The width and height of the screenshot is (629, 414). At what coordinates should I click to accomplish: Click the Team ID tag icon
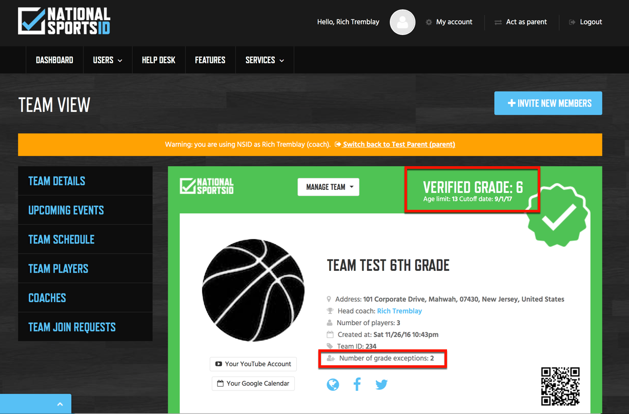point(330,346)
